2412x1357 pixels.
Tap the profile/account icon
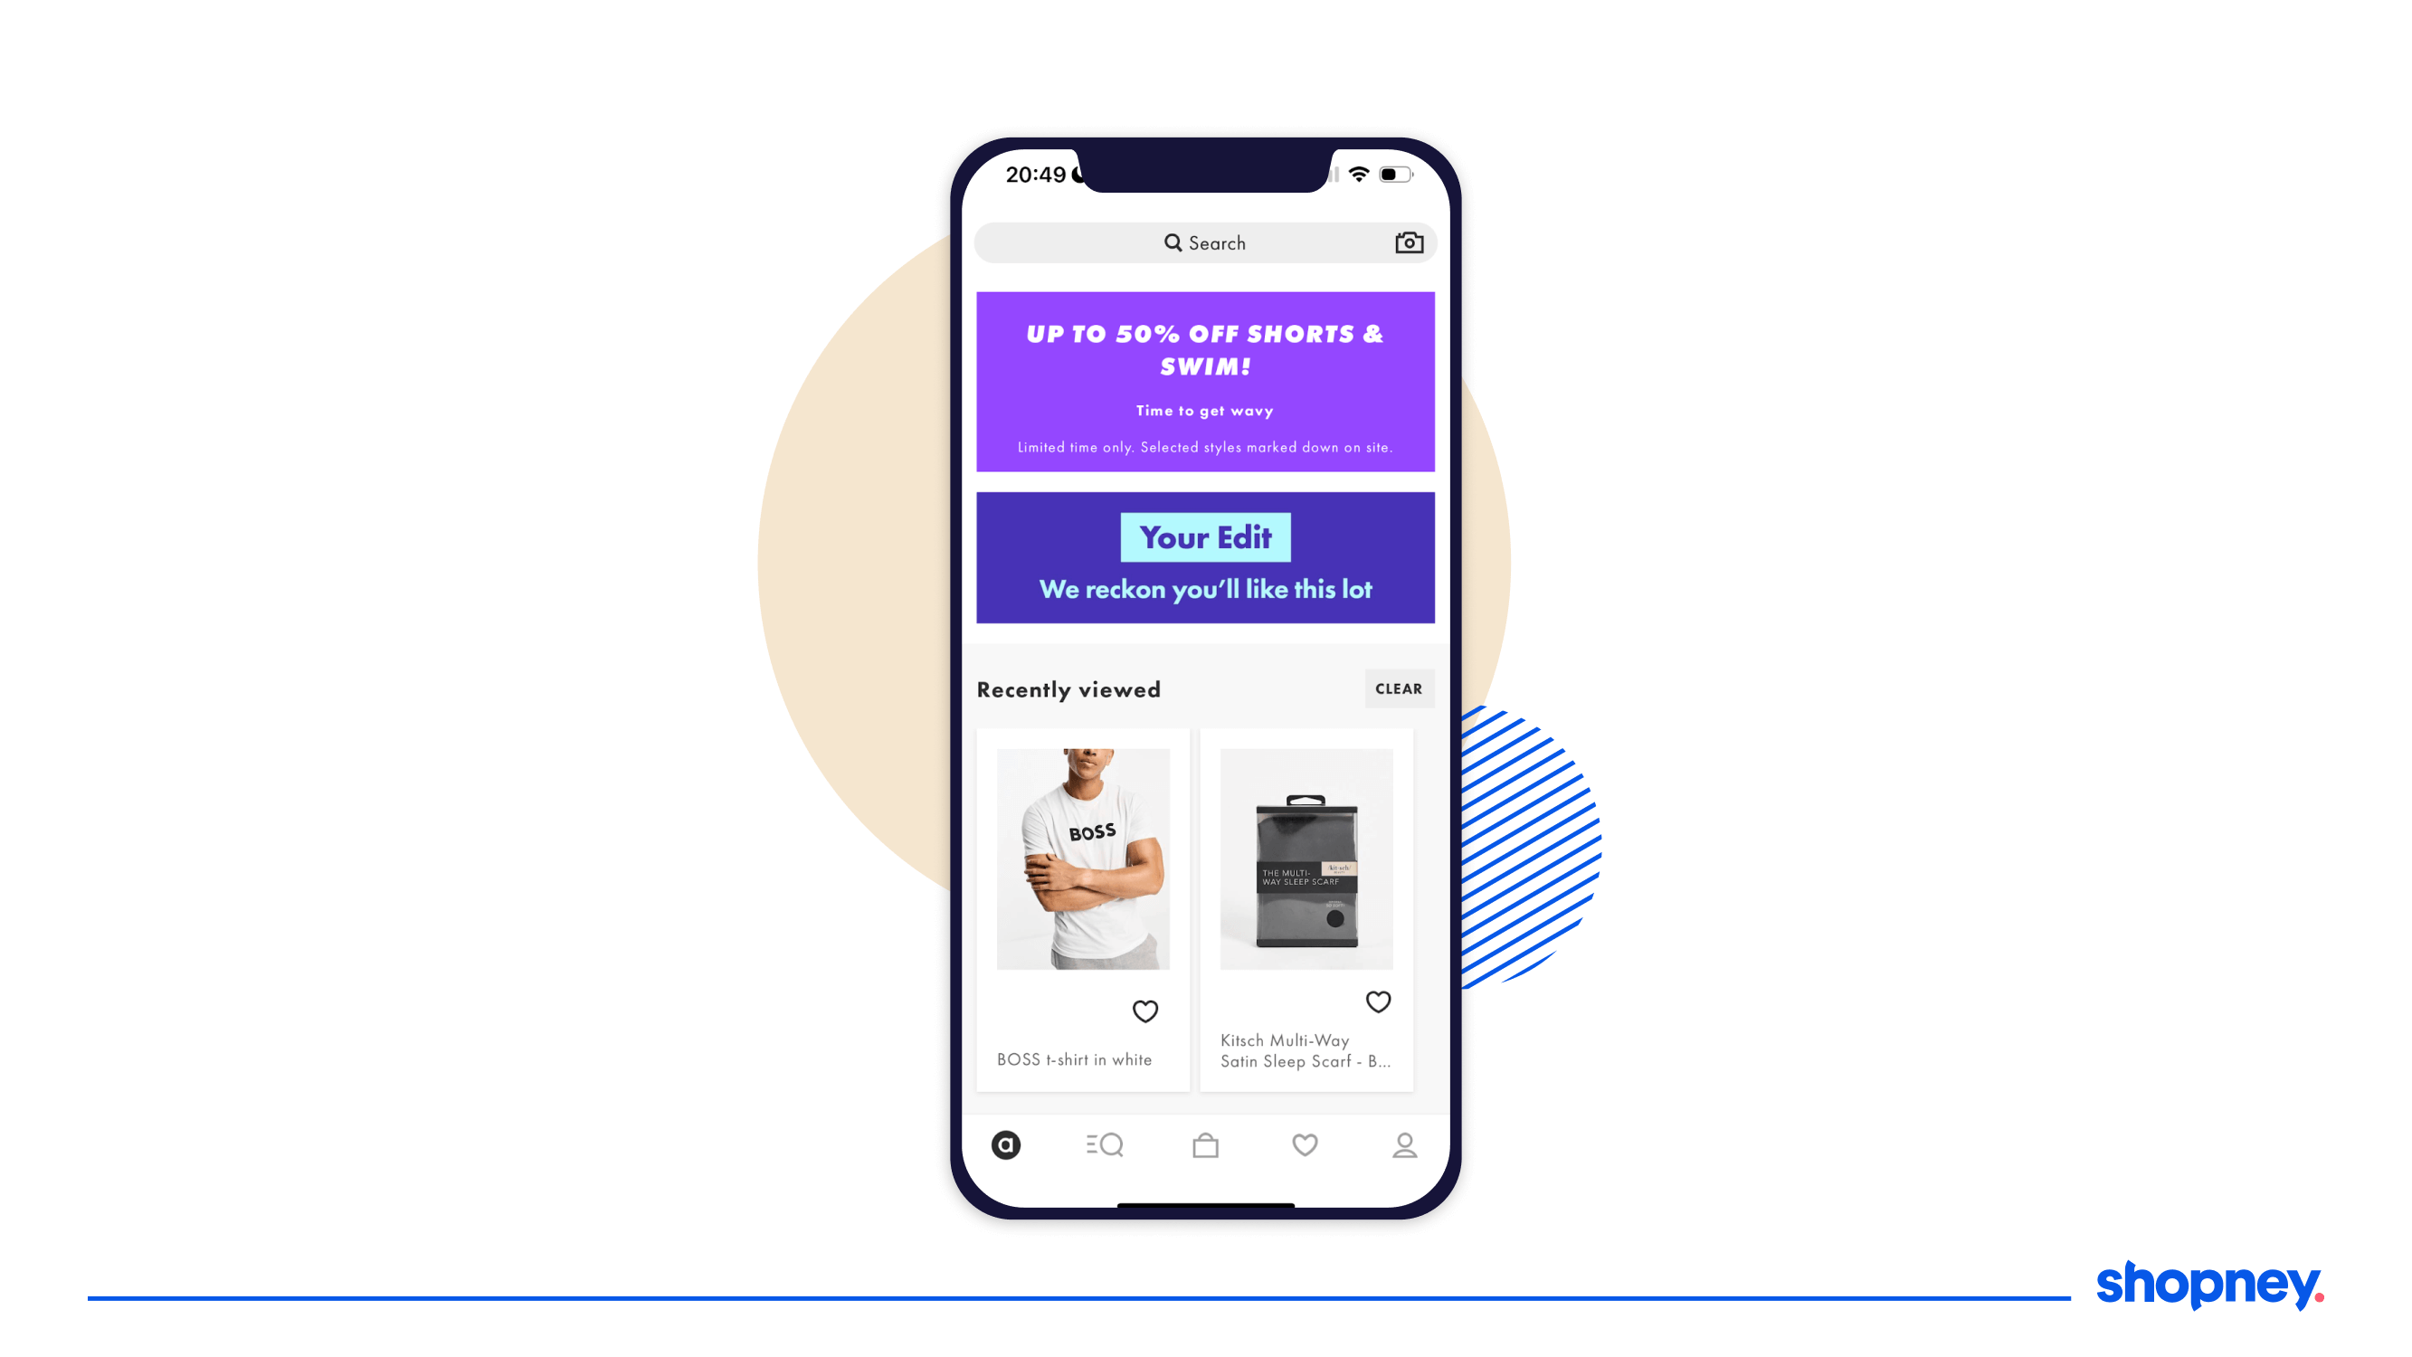point(1405,1145)
